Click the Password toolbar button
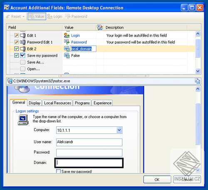The height and width of the screenshot is (190, 208). click(x=76, y=17)
